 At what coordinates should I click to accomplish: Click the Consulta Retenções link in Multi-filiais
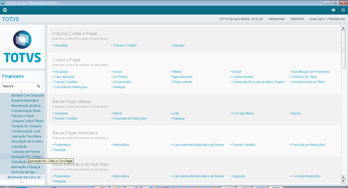pos(306,176)
